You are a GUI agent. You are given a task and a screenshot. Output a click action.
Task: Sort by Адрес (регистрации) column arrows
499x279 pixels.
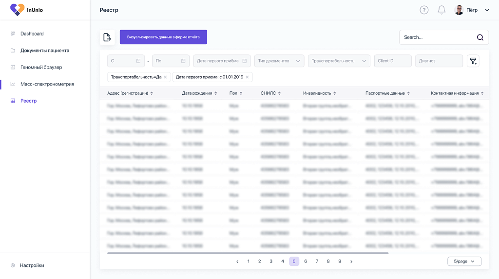tap(152, 93)
